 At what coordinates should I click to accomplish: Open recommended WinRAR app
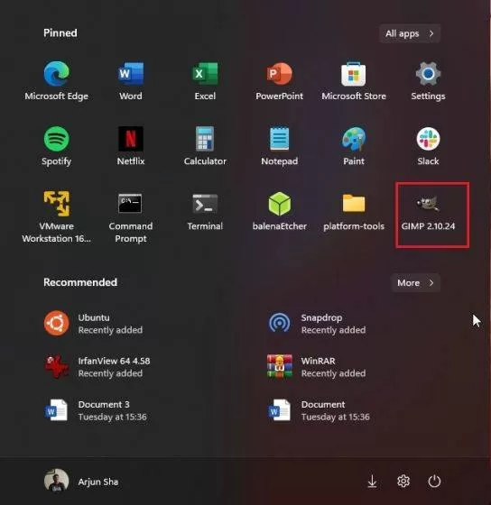pos(317,367)
